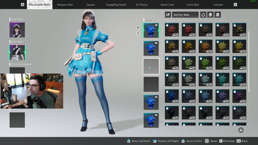The image size is (258, 145).
Task: Pick the teal paint, fourth in row four
Action: pos(223,79)
